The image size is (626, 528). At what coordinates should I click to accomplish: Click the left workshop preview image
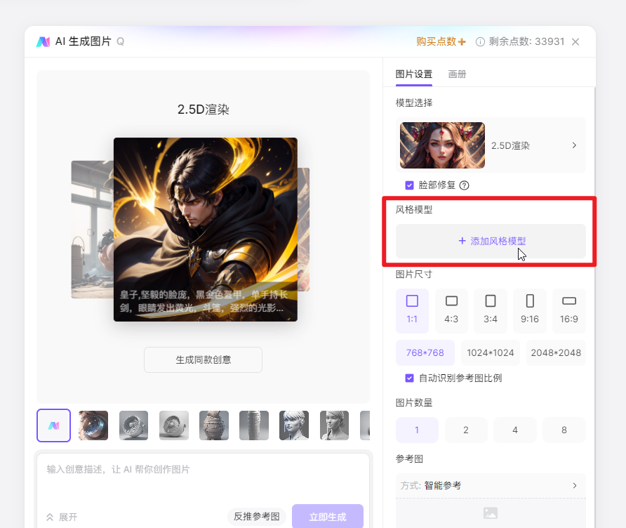tap(92, 230)
